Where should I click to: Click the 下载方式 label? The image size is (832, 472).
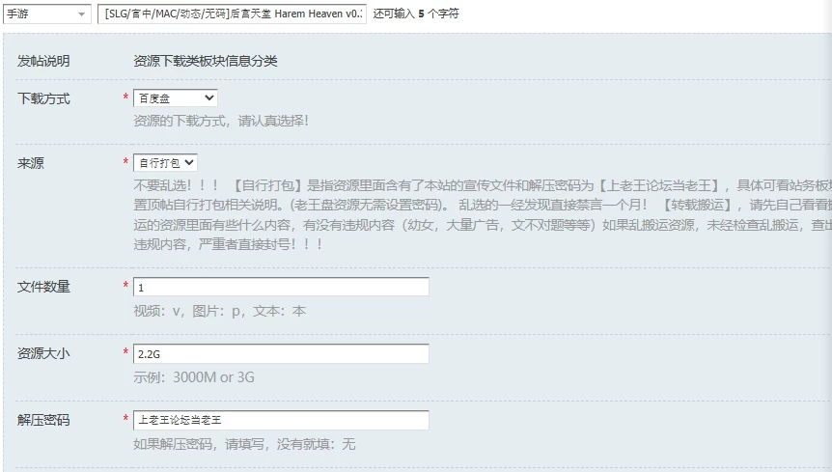[43, 98]
